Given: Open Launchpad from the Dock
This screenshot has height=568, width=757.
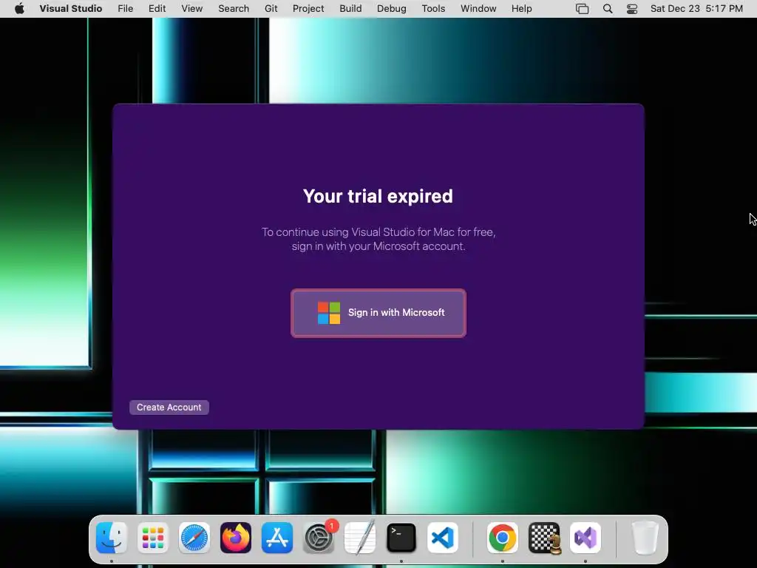Looking at the screenshot, I should pyautogui.click(x=153, y=538).
